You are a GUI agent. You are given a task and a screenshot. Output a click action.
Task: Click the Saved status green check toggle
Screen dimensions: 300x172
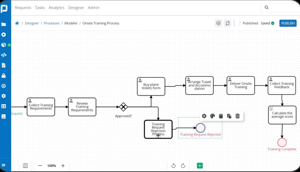click(273, 23)
